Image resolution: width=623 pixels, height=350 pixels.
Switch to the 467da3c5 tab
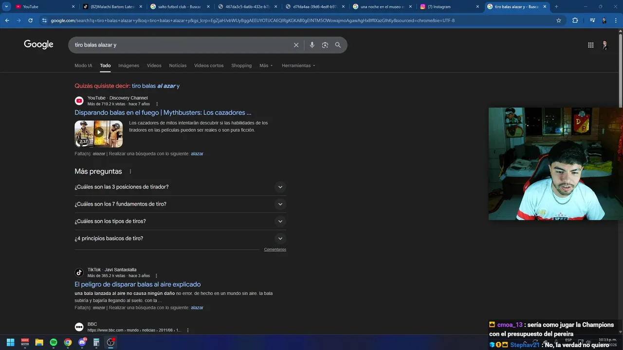point(247,7)
